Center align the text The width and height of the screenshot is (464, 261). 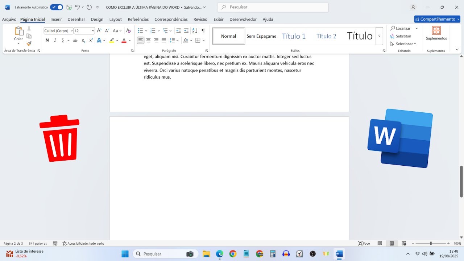click(x=148, y=40)
